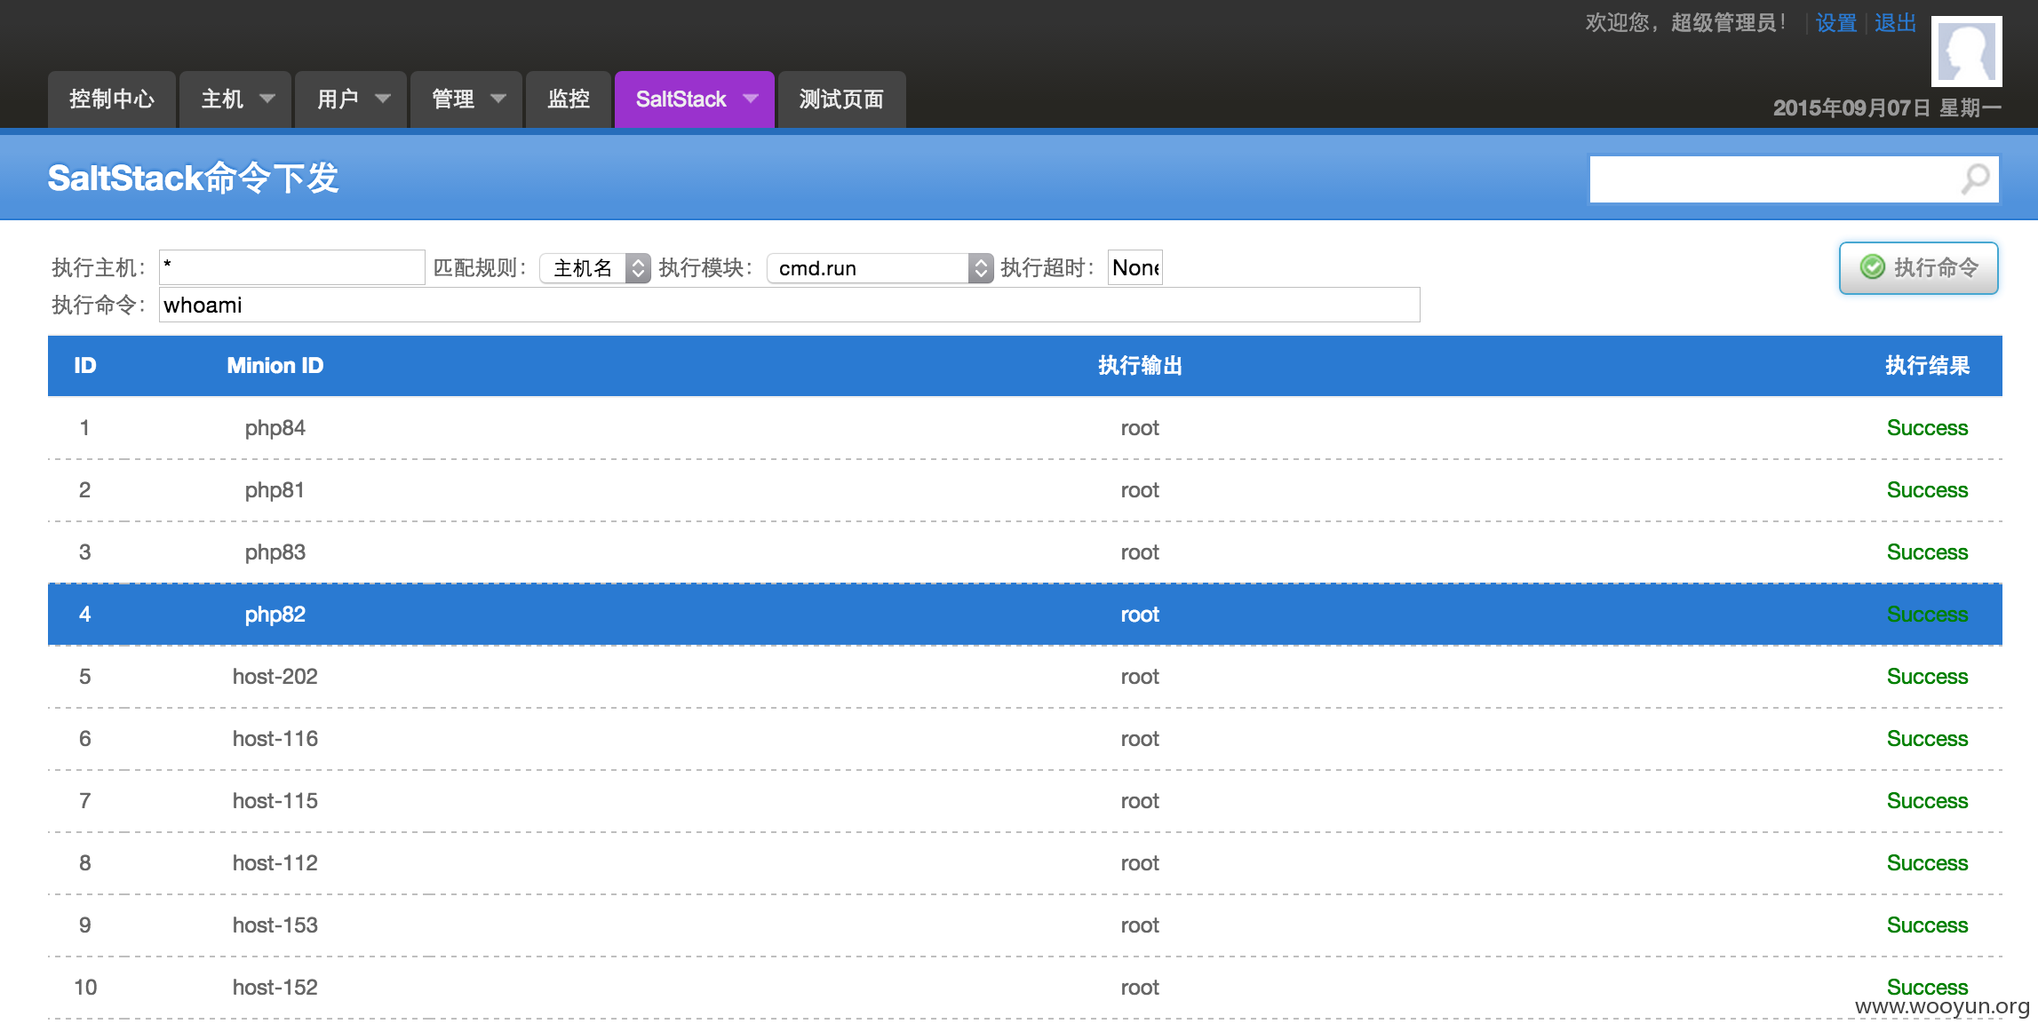Click root output in php84 row
This screenshot has width=2038, height=1032.
[1140, 428]
